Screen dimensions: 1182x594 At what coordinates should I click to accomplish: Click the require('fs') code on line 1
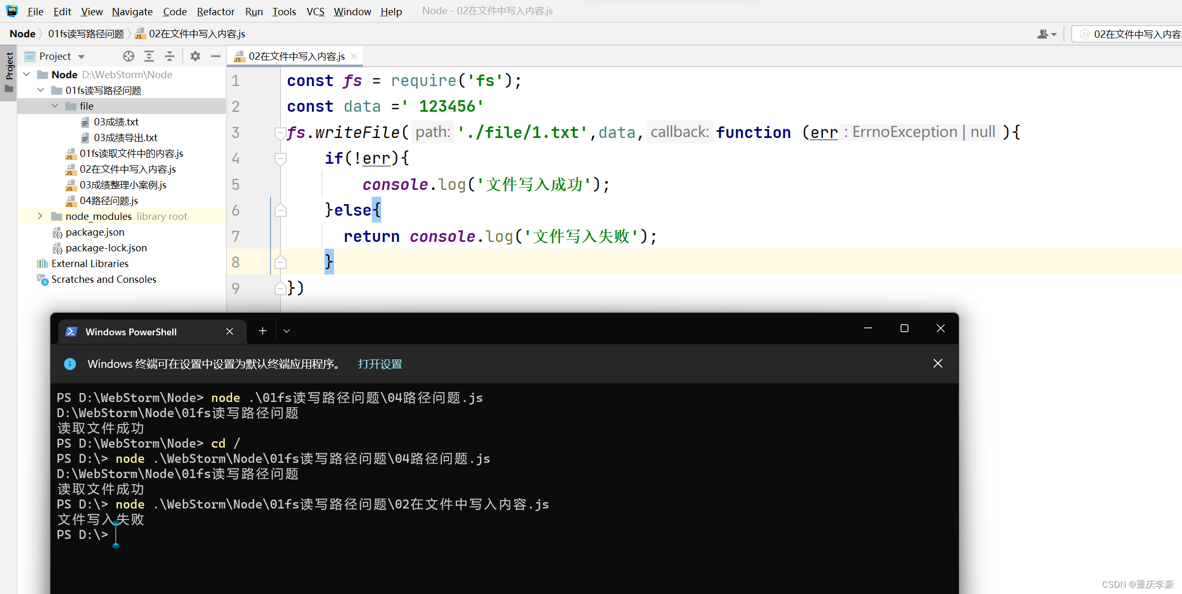pyautogui.click(x=456, y=81)
